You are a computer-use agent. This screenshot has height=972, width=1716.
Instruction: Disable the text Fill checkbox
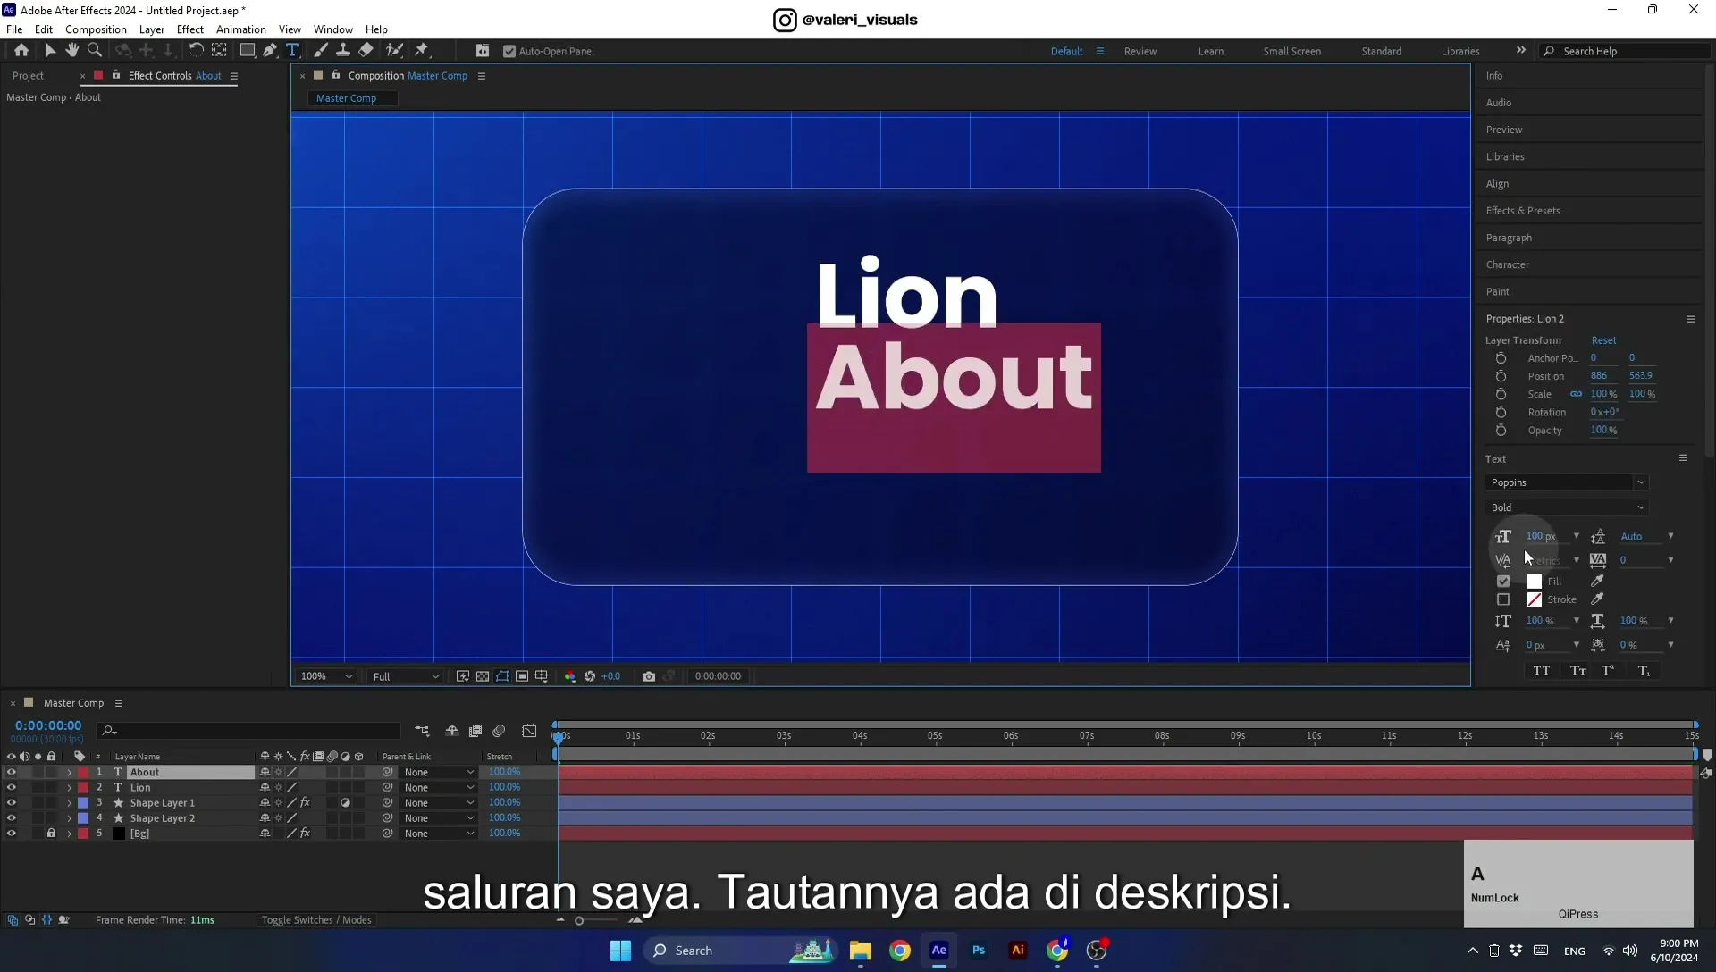click(1503, 582)
